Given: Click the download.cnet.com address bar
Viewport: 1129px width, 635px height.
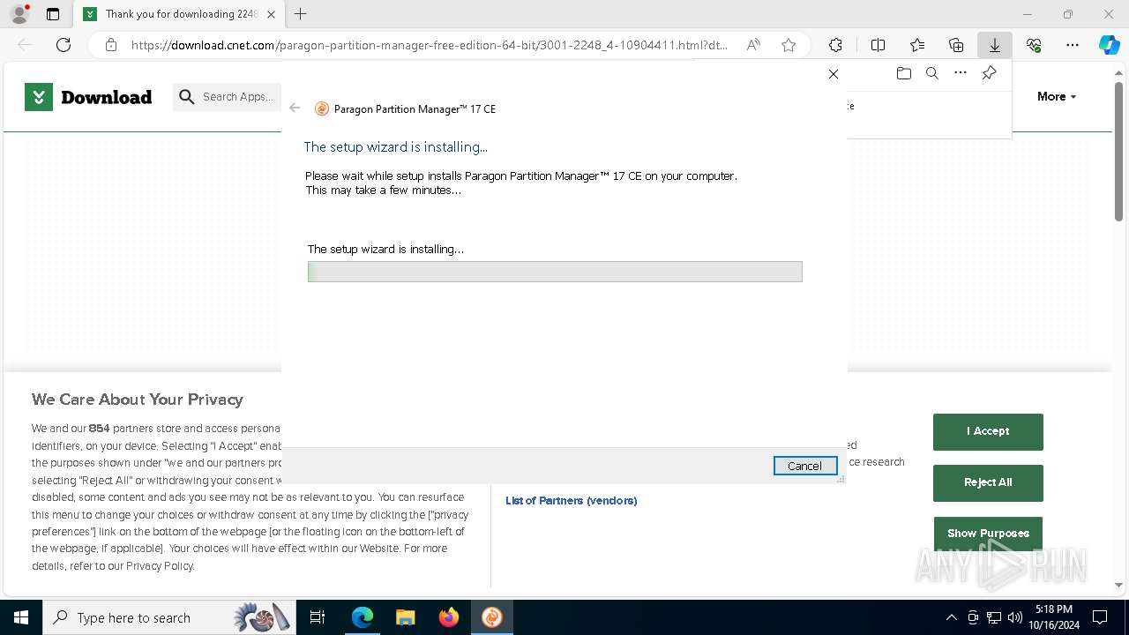Looking at the screenshot, I should point(430,45).
